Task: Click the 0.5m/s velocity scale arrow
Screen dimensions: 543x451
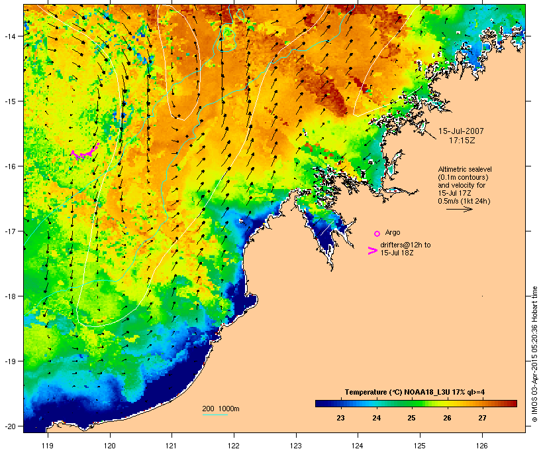Action: 459,209
